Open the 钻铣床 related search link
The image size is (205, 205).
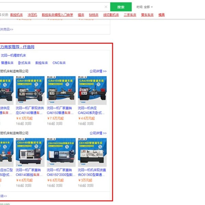click(x=94, y=15)
